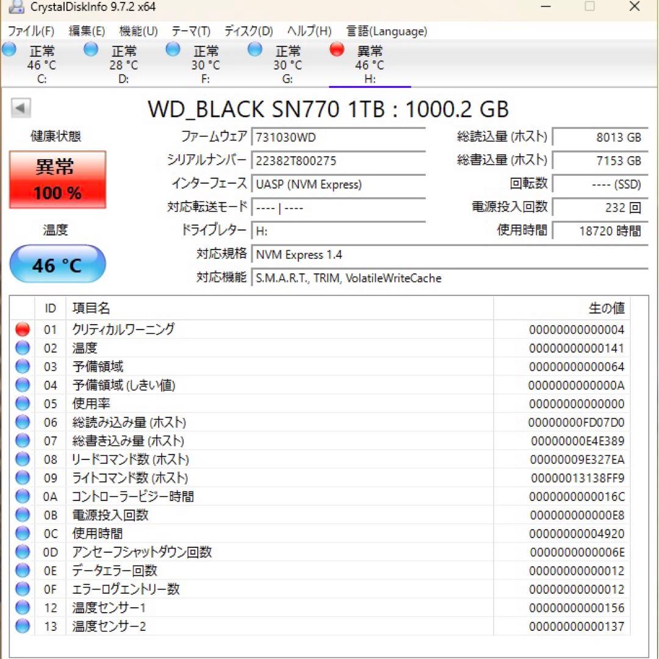
Task: Click the red 異常 100% health button
Action: (57, 179)
